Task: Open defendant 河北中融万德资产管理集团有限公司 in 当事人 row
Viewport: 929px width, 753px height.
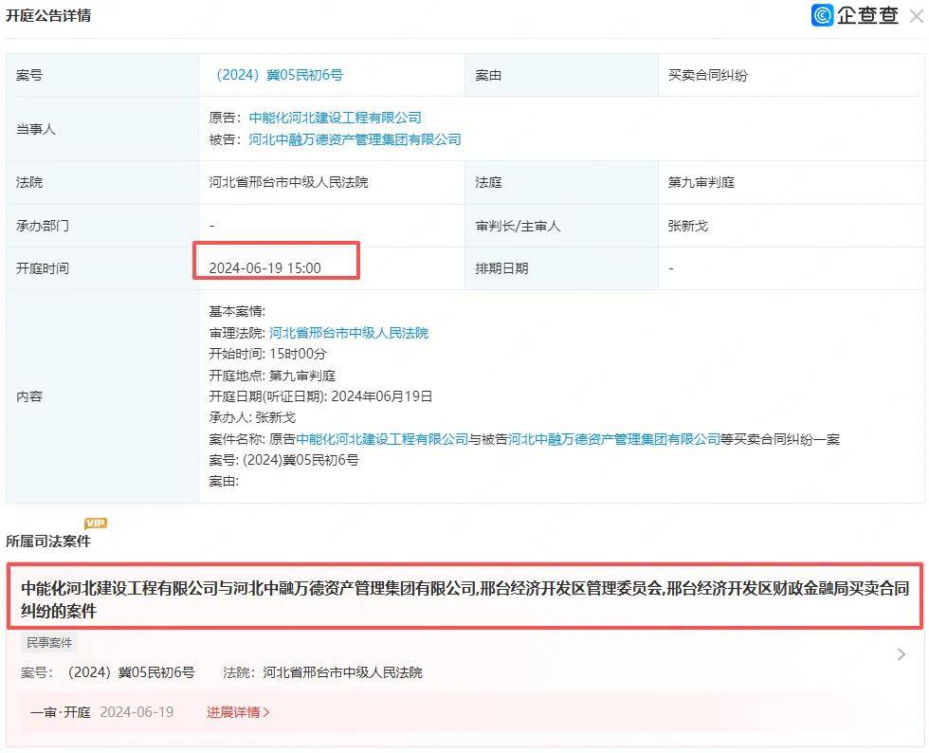Action: 355,139
